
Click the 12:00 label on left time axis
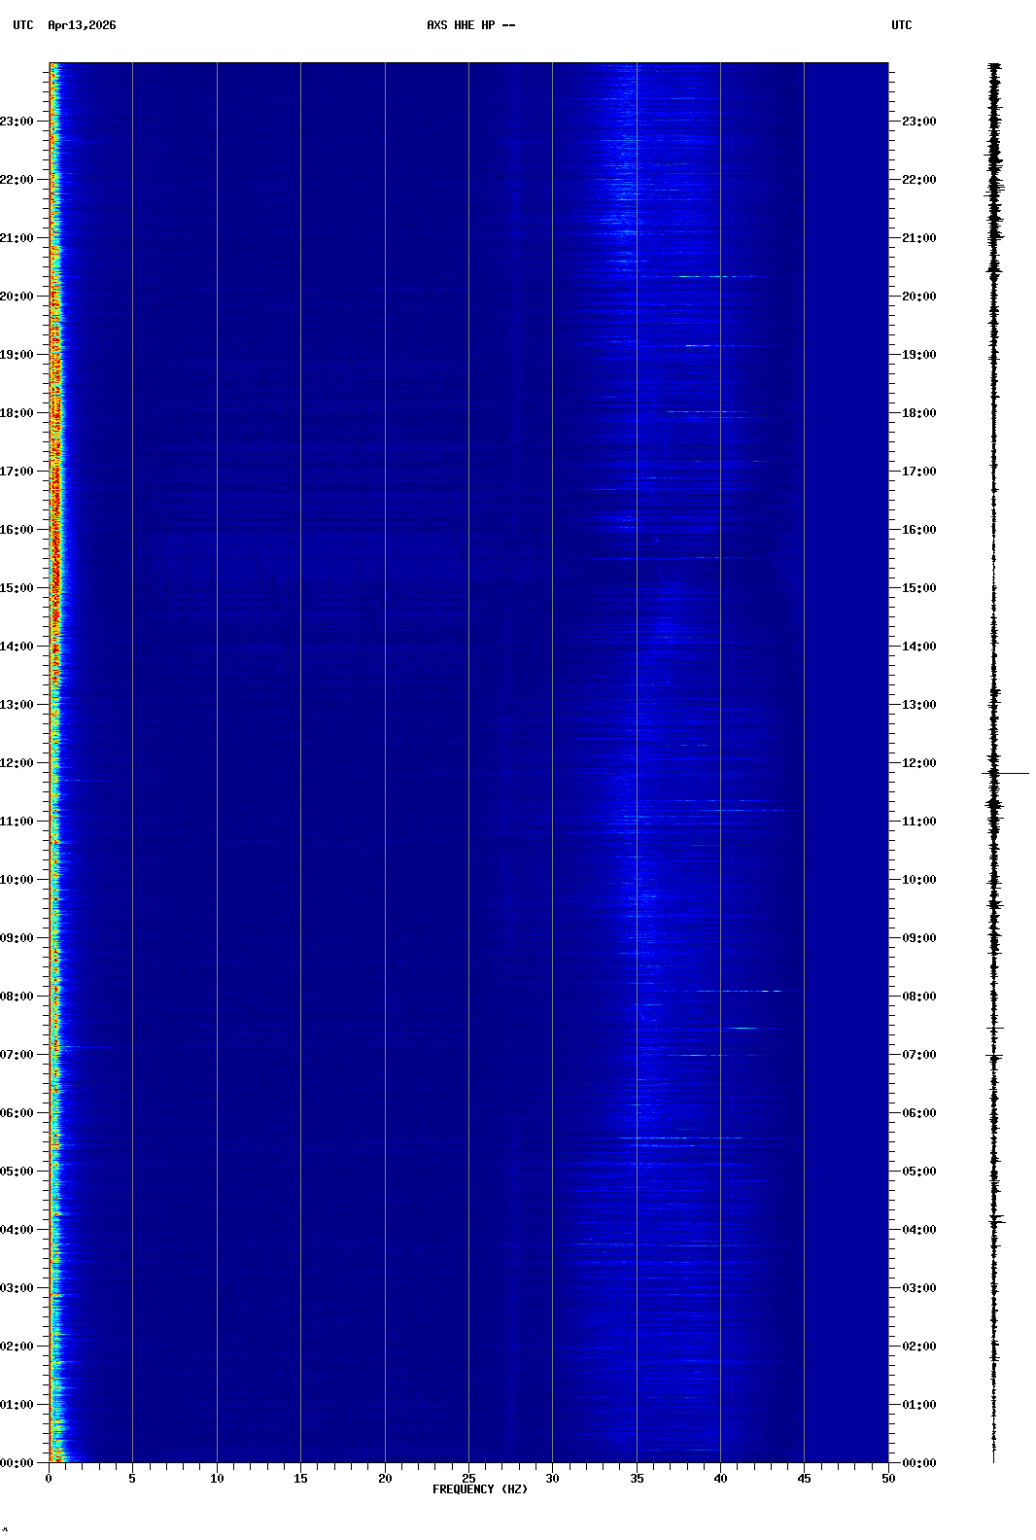click(x=17, y=763)
